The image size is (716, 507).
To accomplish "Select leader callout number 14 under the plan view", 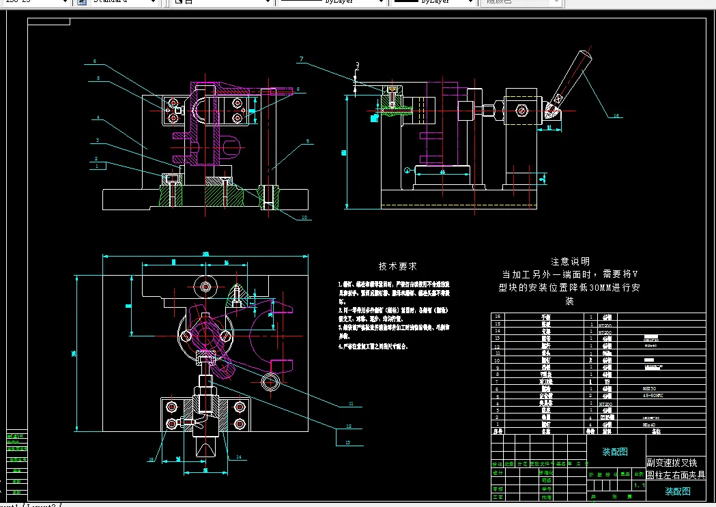I will (238, 457).
